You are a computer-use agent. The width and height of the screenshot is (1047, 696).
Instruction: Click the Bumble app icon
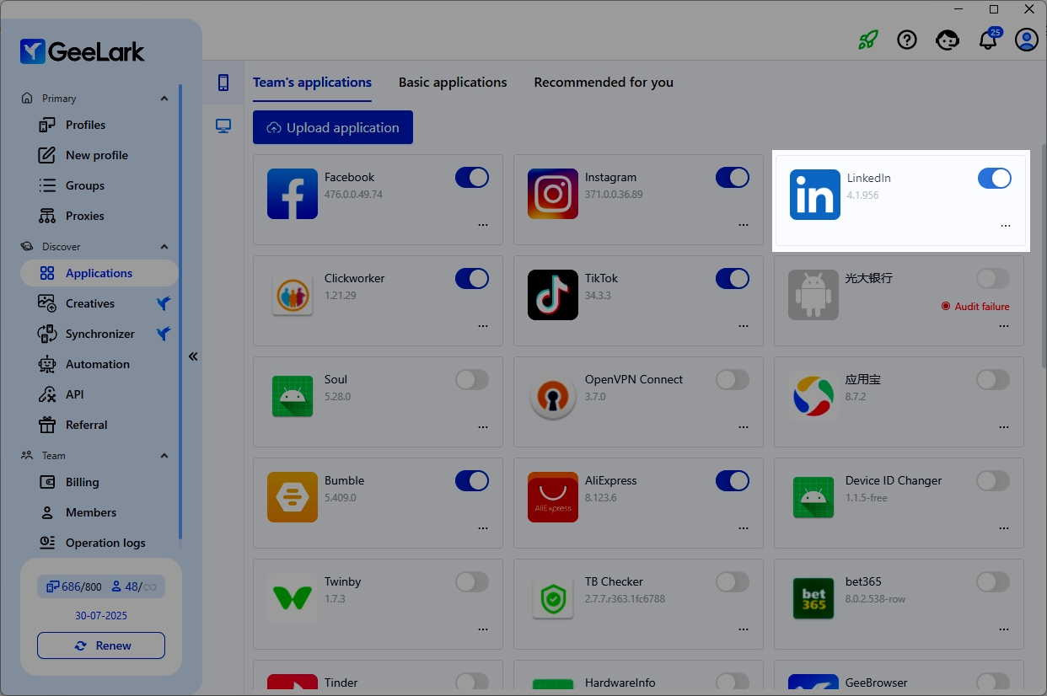[x=293, y=497]
